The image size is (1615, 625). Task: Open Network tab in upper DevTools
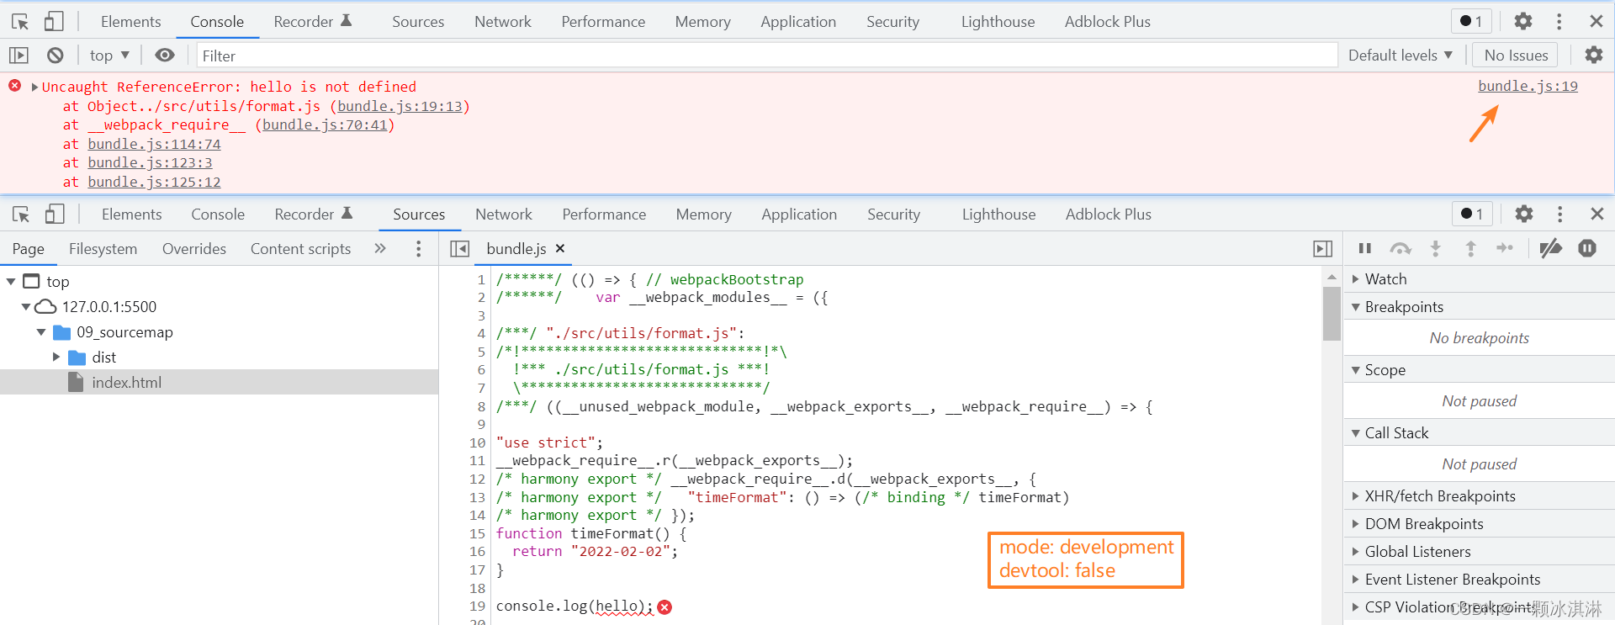(503, 22)
